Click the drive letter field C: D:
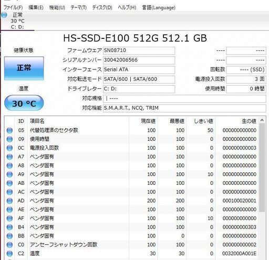This screenshot has height=260, width=269. tap(139, 89)
